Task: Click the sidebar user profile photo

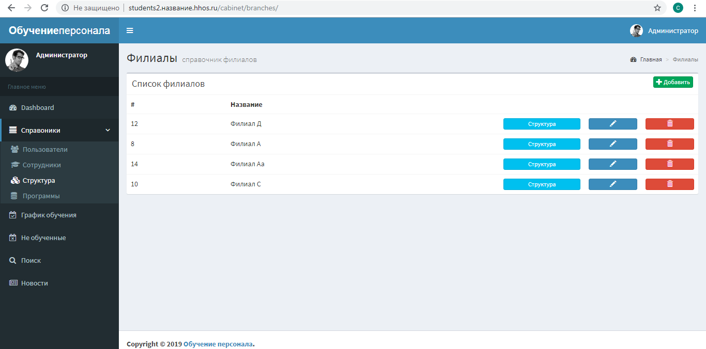Action: (x=17, y=60)
